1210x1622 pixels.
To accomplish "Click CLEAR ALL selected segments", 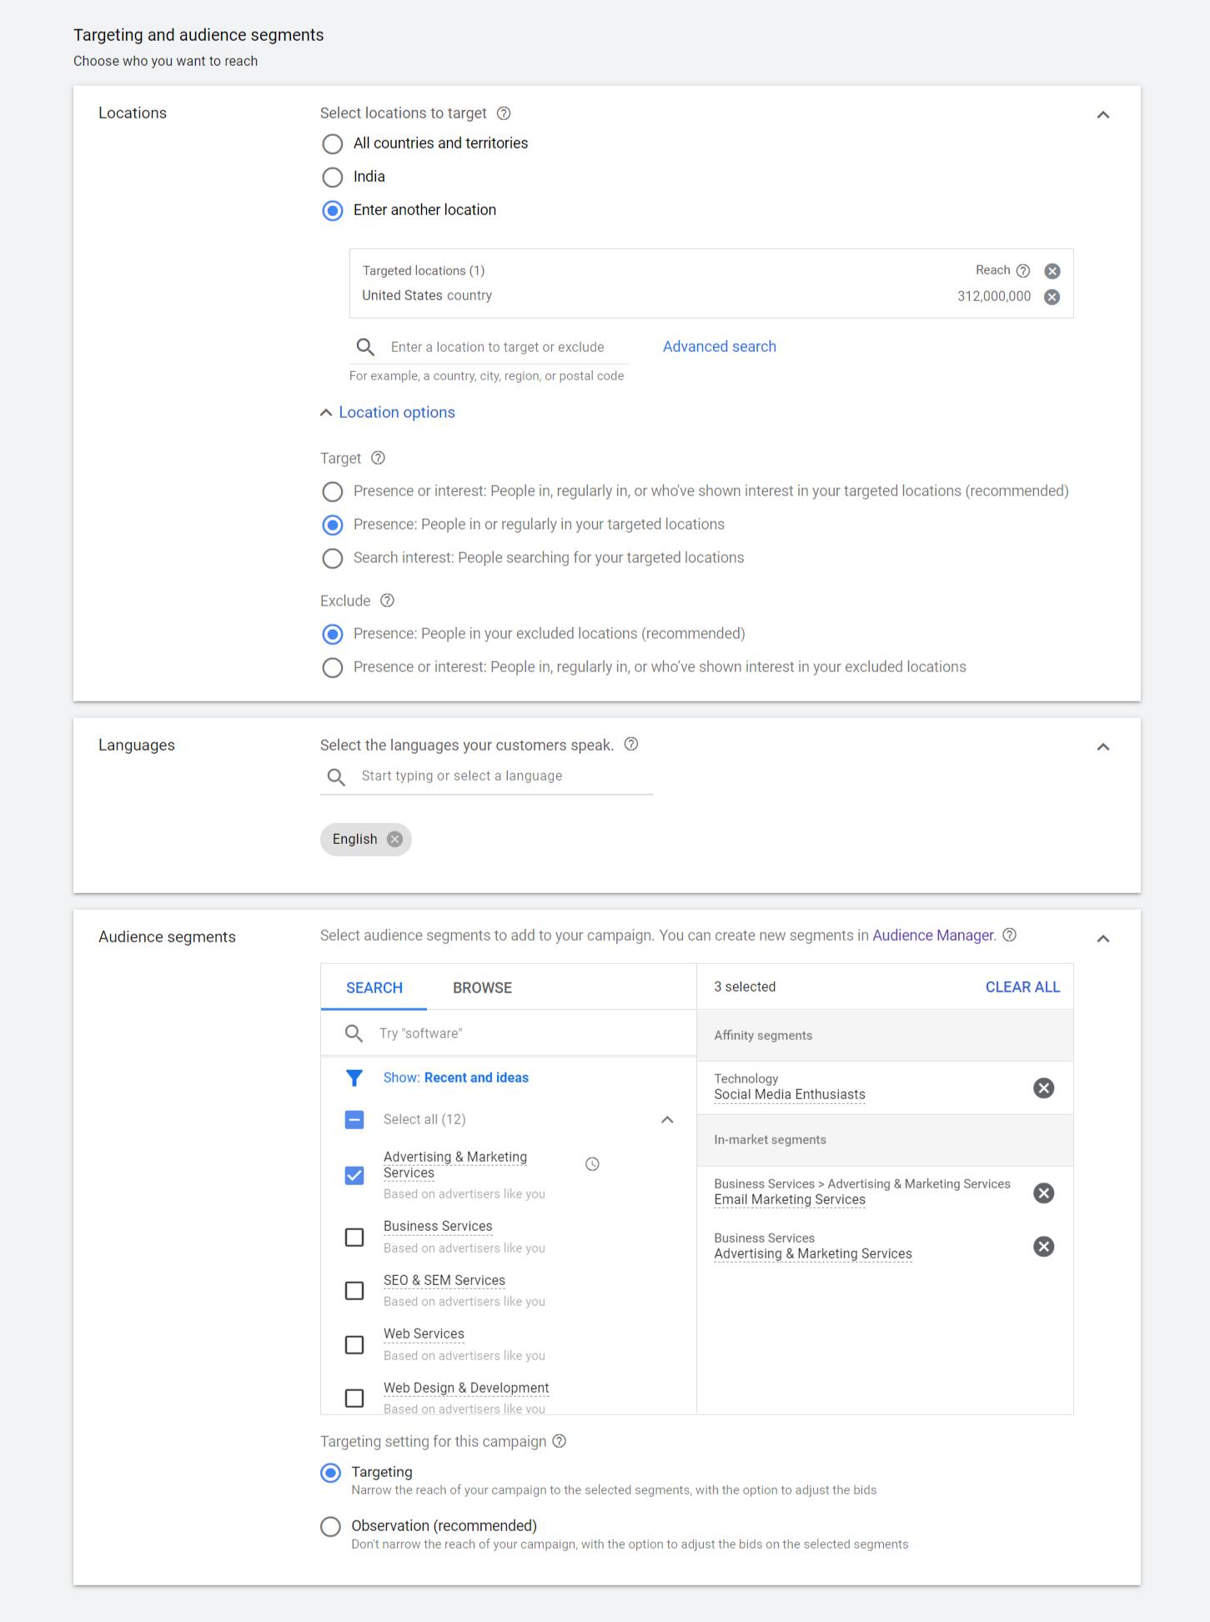I will (1023, 987).
